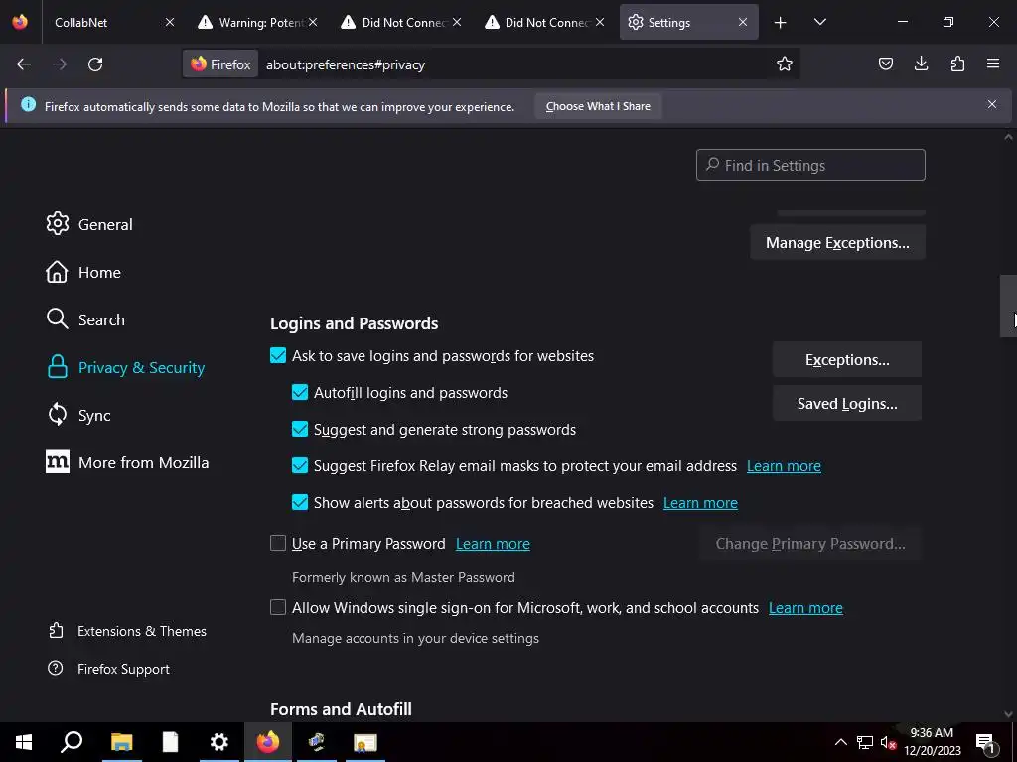
Task: Click the info icon in the notification bar
Action: pos(28,104)
